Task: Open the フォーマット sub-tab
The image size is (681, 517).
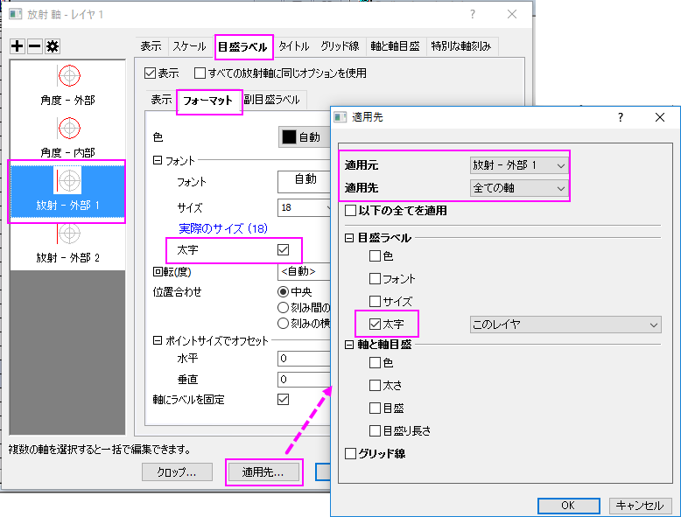Action: [x=208, y=101]
